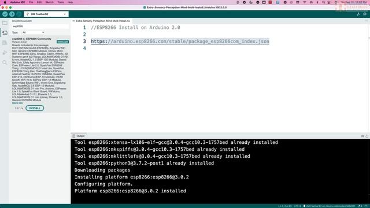Click the notifications icon in status bar

point(360,206)
